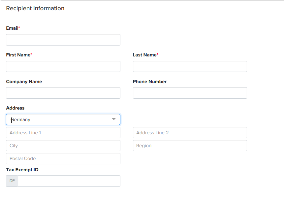Click the country dropdown arrow
This screenshot has height=198, width=284.
click(x=114, y=119)
